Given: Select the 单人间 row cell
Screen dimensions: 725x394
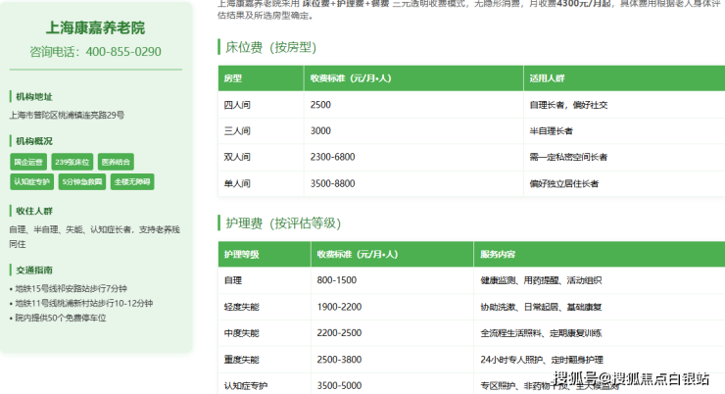Looking at the screenshot, I should click(261, 183).
